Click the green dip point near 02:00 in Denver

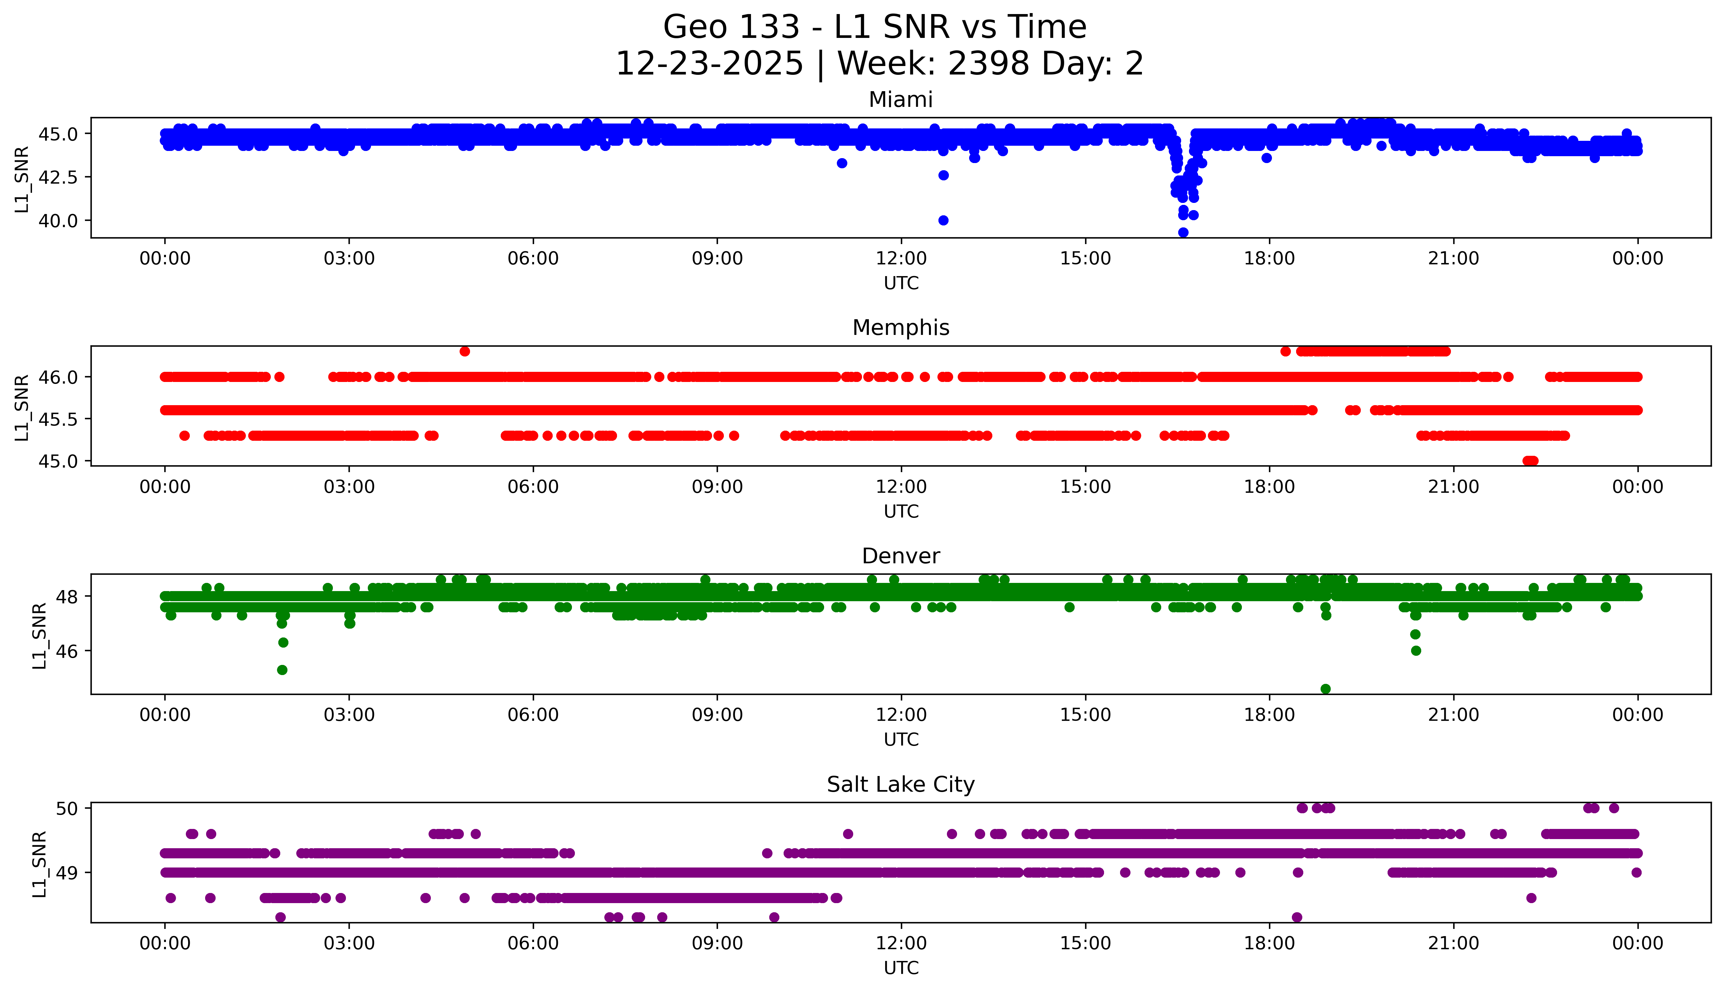pyautogui.click(x=282, y=670)
